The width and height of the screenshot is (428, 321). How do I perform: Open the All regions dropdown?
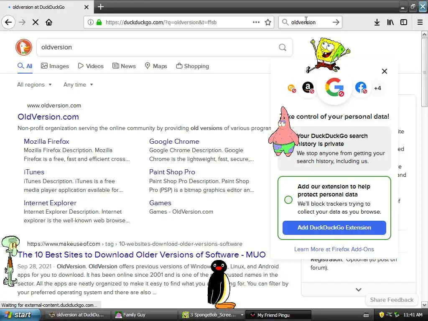(34, 84)
